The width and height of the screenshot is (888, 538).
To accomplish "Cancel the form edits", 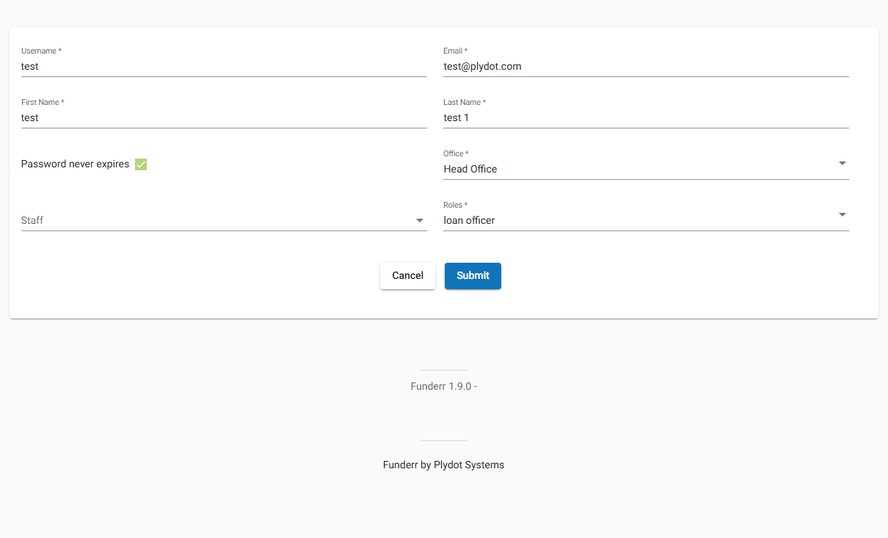I will [407, 275].
